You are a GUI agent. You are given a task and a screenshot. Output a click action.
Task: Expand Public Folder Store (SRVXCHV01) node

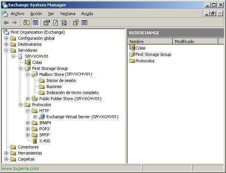[x=28, y=99]
